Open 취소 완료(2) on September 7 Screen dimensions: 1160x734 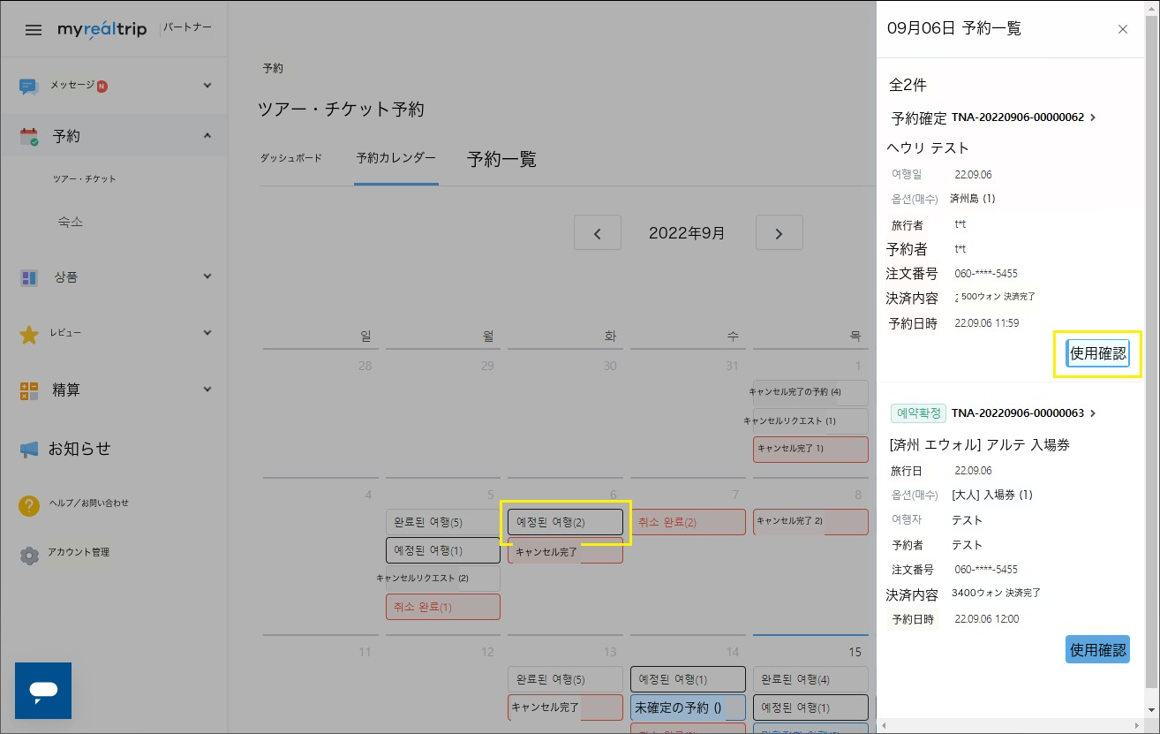(689, 522)
